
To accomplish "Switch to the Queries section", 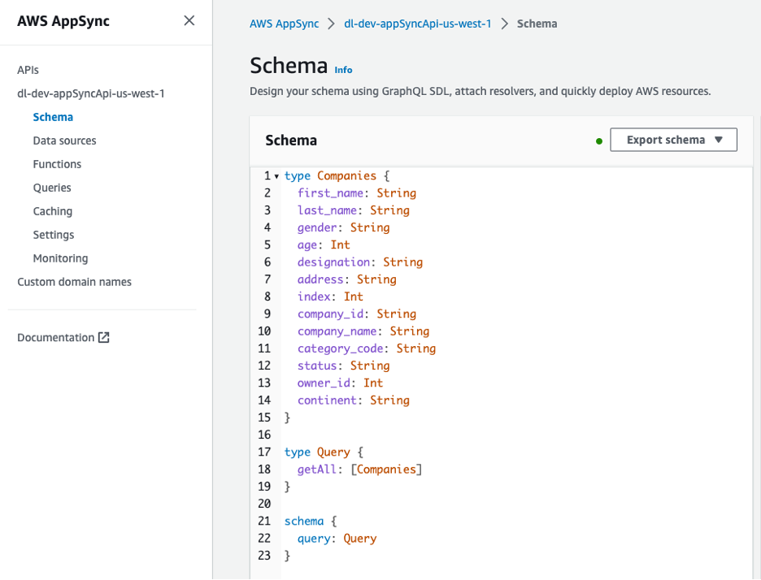I will (x=51, y=188).
